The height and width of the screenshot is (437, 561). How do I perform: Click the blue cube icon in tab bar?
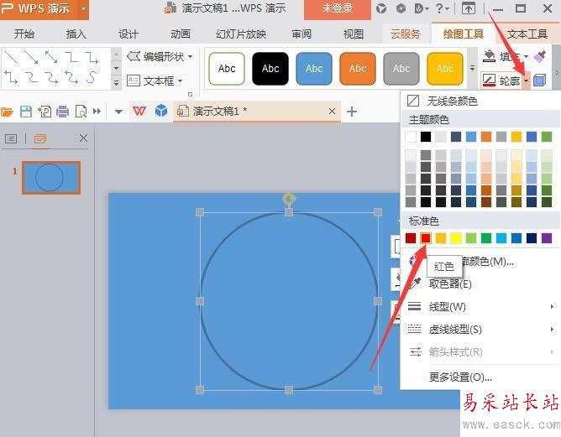pyautogui.click(x=161, y=111)
